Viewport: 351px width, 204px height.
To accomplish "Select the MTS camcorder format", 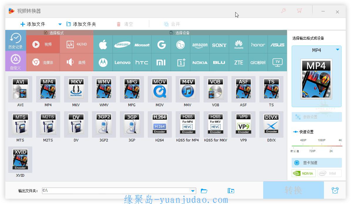I will pos(20,124).
